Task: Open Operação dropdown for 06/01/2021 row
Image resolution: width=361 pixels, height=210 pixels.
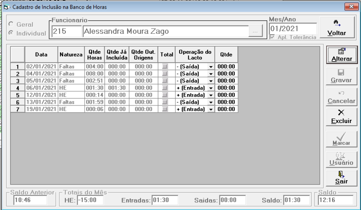Action: click(211, 88)
